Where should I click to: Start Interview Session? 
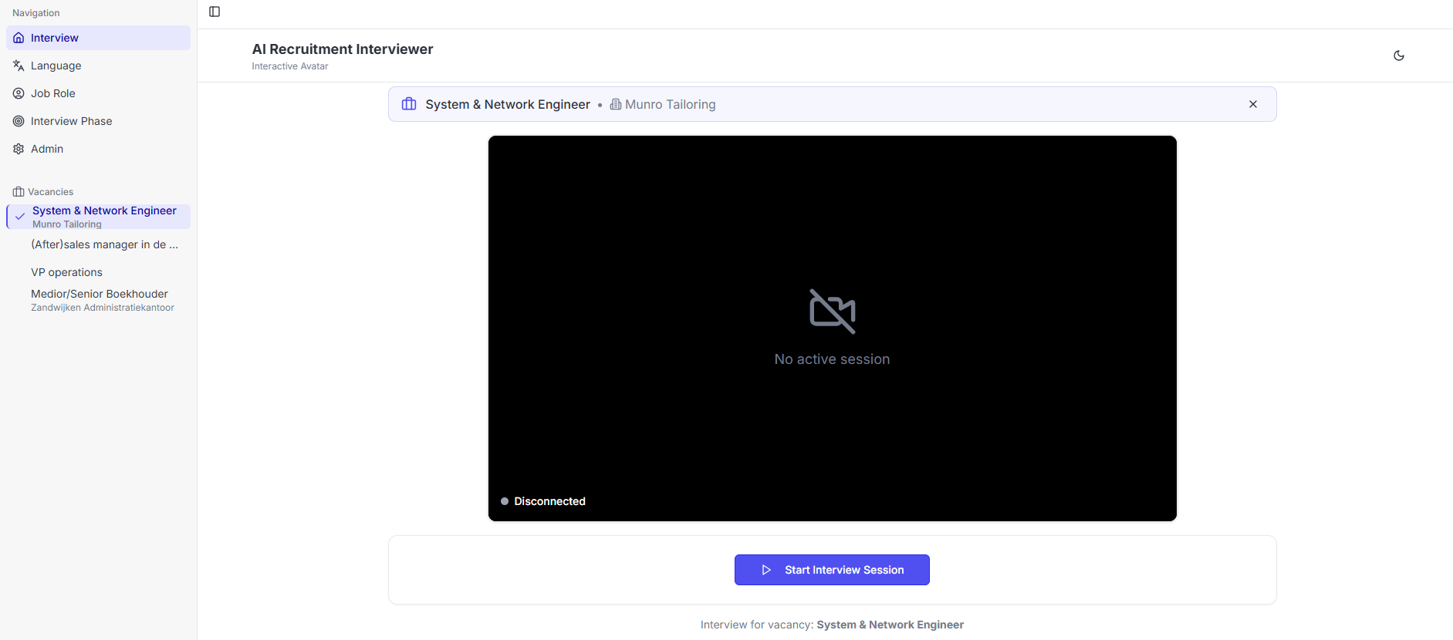pyautogui.click(x=832, y=570)
